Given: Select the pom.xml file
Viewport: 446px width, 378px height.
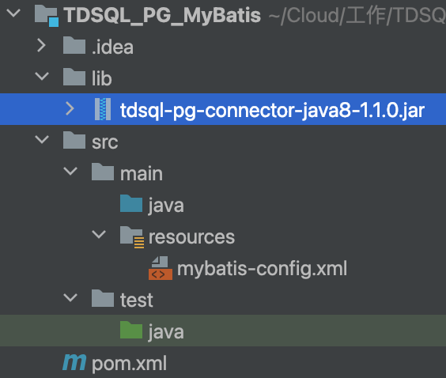Looking at the screenshot, I should (x=130, y=364).
